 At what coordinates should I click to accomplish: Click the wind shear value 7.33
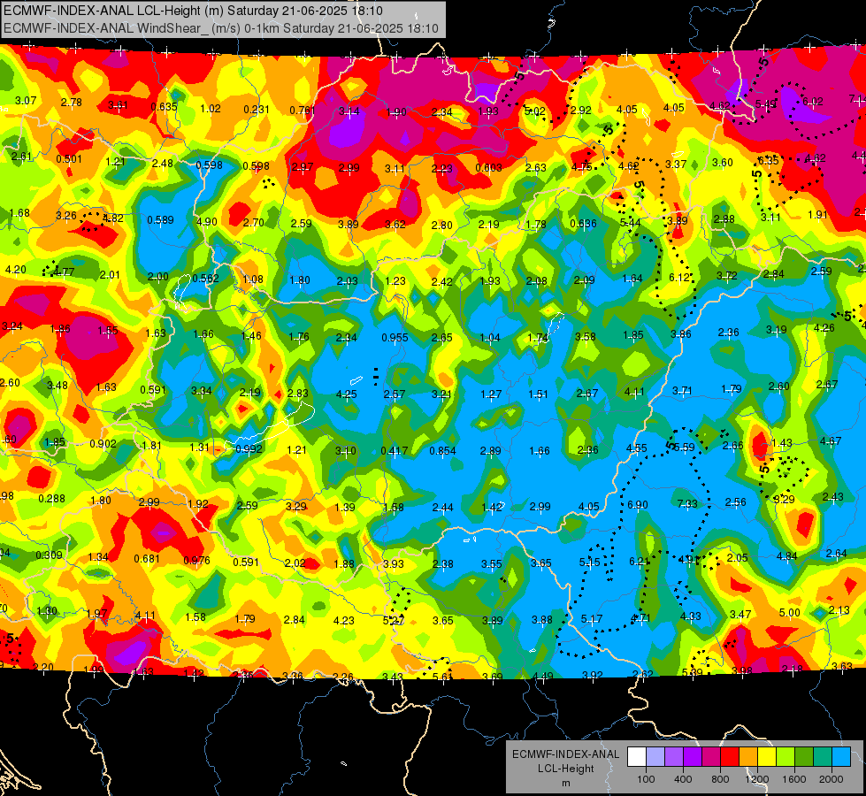[687, 504]
